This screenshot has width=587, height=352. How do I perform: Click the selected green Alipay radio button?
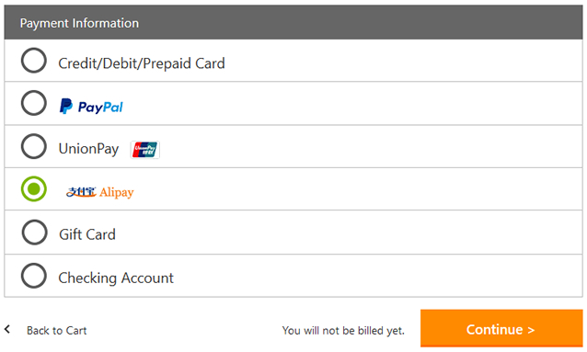pos(34,189)
